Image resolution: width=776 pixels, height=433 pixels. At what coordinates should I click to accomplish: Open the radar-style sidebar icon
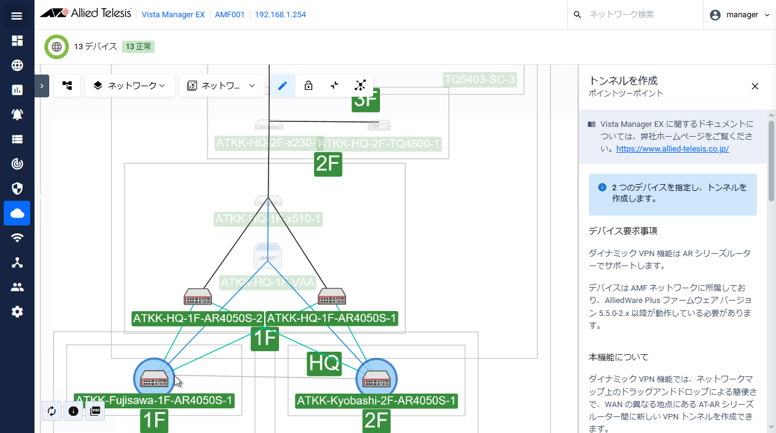[17, 164]
